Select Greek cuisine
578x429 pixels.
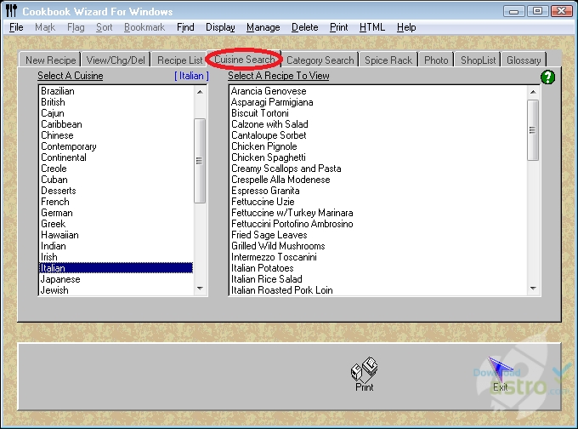coord(116,224)
